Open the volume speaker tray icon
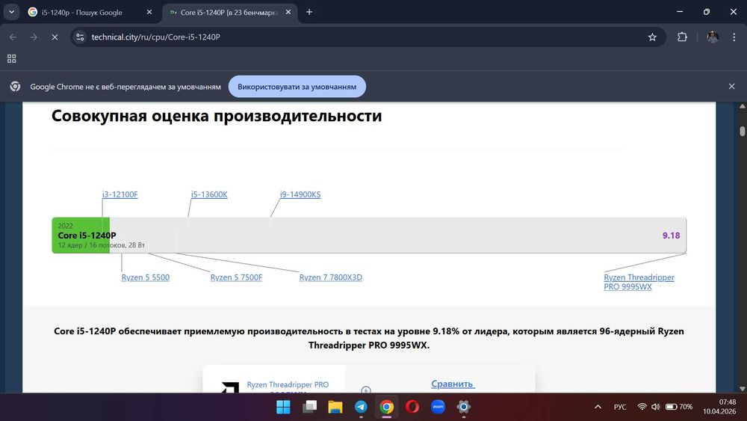 656,407
